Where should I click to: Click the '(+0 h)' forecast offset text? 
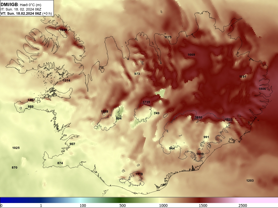point(47,14)
